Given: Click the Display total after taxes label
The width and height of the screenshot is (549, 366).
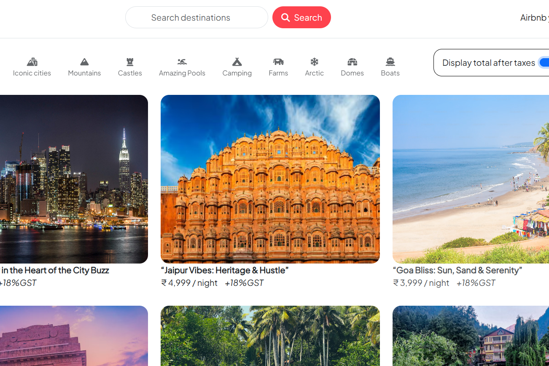Looking at the screenshot, I should (x=489, y=63).
